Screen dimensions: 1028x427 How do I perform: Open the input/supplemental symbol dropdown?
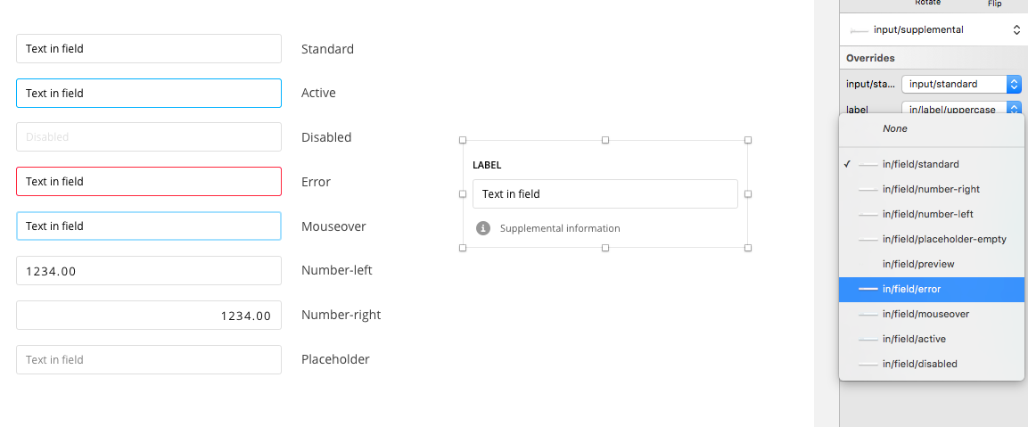click(x=933, y=29)
